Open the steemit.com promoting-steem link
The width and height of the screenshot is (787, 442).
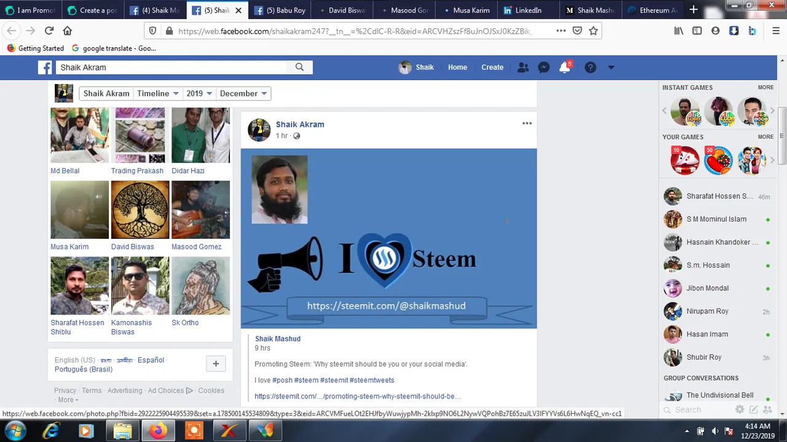pyautogui.click(x=358, y=397)
